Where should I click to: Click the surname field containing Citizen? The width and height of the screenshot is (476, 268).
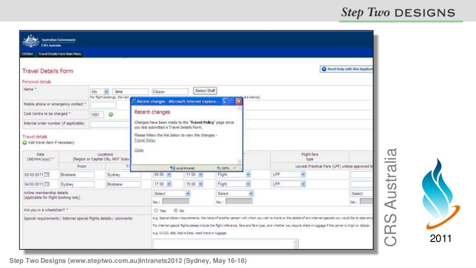(x=170, y=92)
